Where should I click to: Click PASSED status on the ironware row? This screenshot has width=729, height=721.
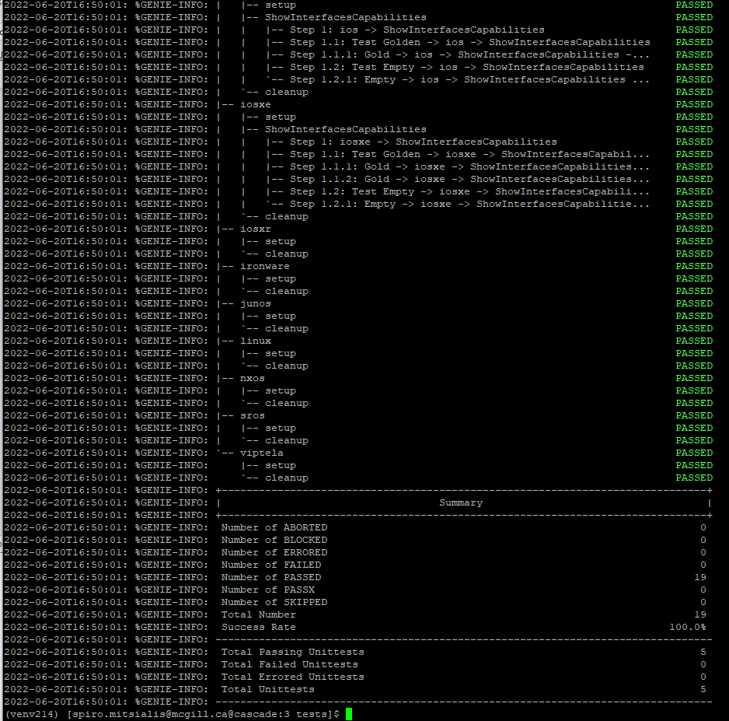coord(694,266)
